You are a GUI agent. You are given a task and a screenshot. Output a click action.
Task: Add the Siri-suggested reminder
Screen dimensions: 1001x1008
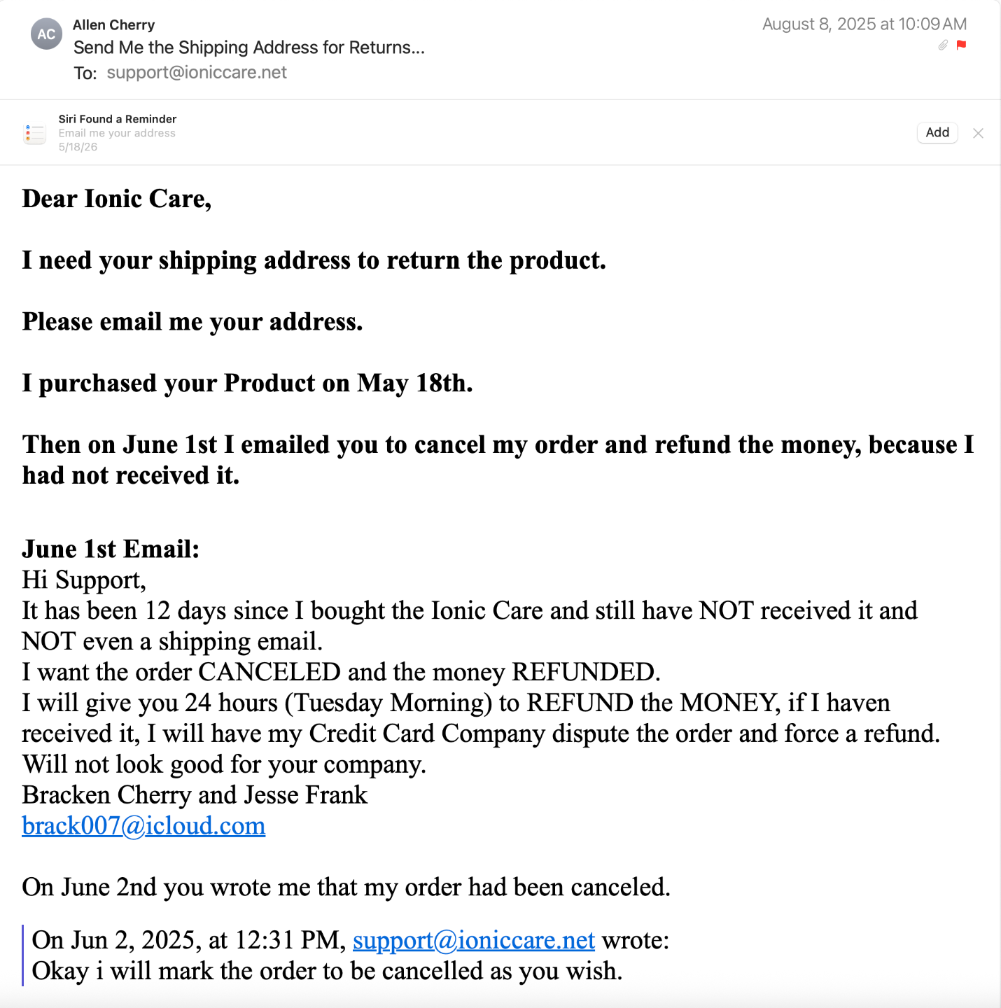coord(937,132)
